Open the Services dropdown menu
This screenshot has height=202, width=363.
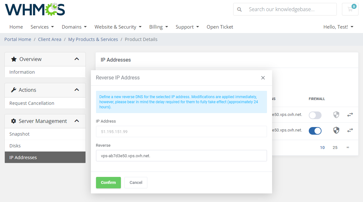pos(42,27)
